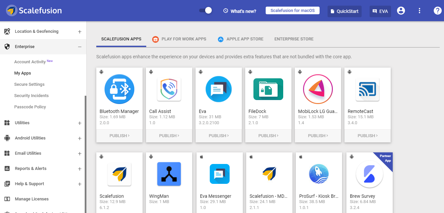Click the ProSurf Kiosk Browser app icon

click(319, 174)
